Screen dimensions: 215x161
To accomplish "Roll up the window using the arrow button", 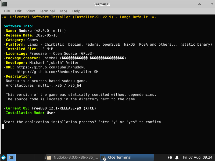I will 199,4.
